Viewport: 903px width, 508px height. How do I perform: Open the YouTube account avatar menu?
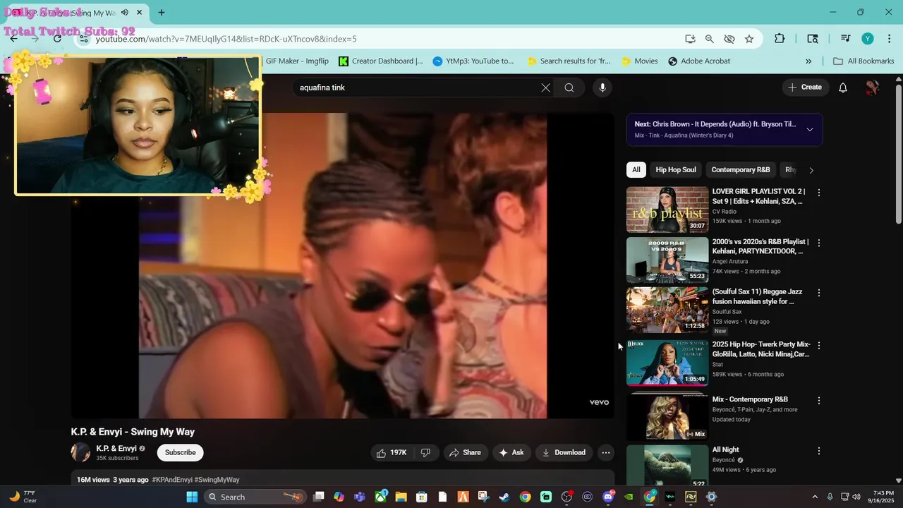pos(873,87)
